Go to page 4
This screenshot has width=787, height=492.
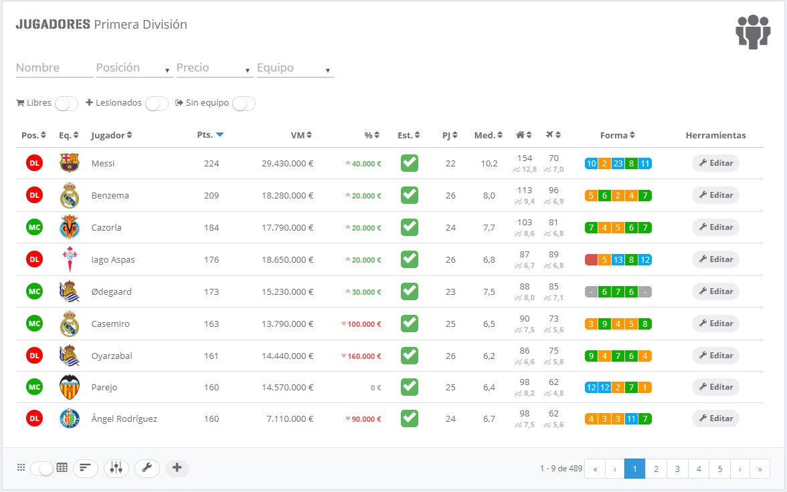699,469
